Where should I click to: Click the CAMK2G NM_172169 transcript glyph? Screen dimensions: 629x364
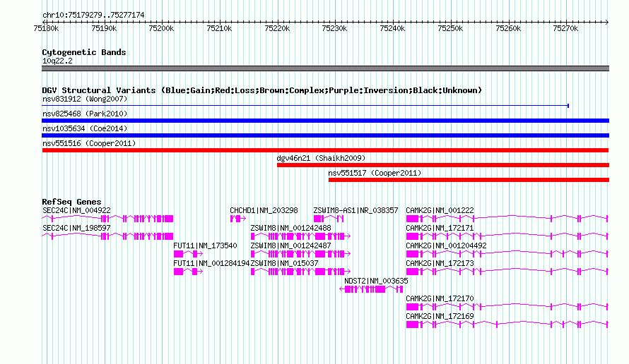click(507, 324)
